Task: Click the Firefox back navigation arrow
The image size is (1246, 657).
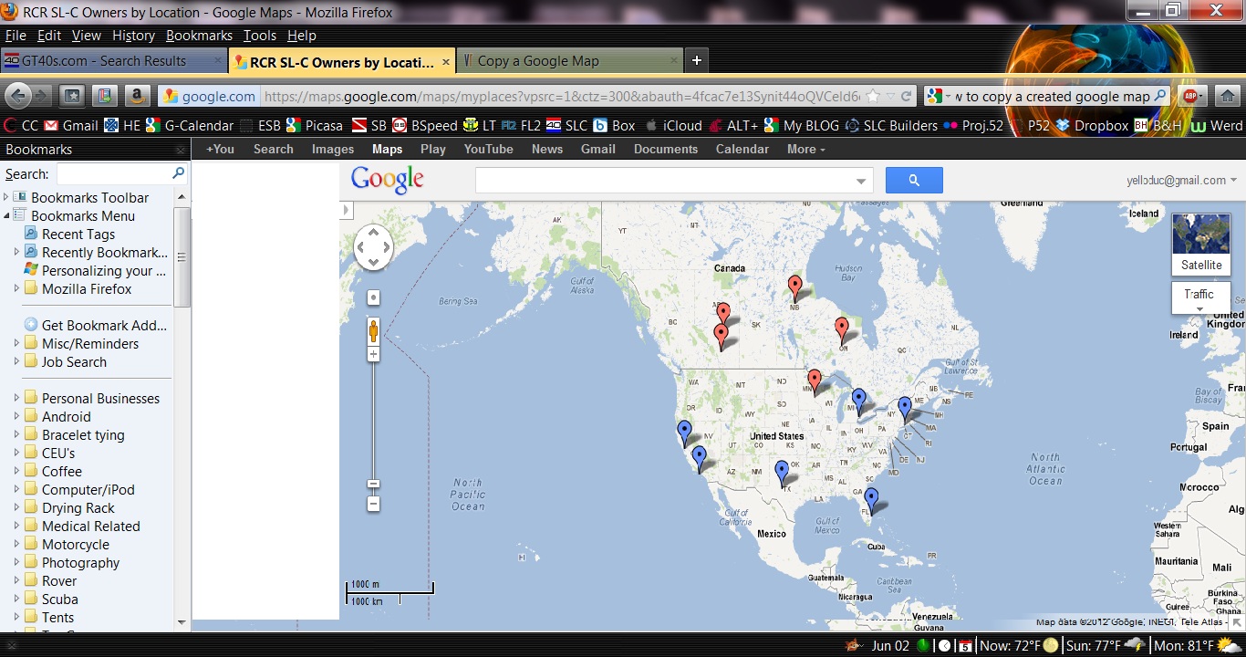Action: coord(18,95)
